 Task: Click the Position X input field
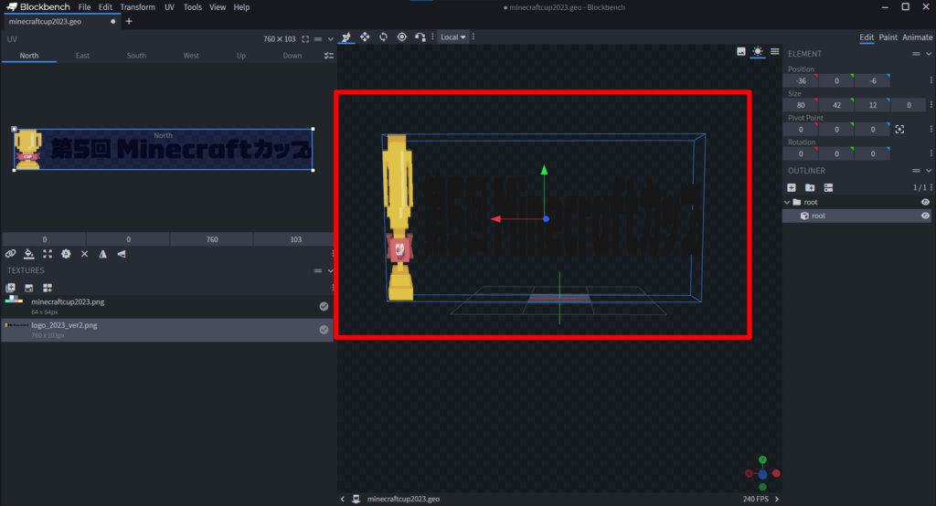801,81
